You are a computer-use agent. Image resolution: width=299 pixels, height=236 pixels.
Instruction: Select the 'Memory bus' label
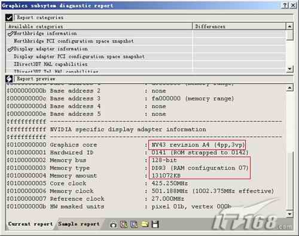click(68, 160)
